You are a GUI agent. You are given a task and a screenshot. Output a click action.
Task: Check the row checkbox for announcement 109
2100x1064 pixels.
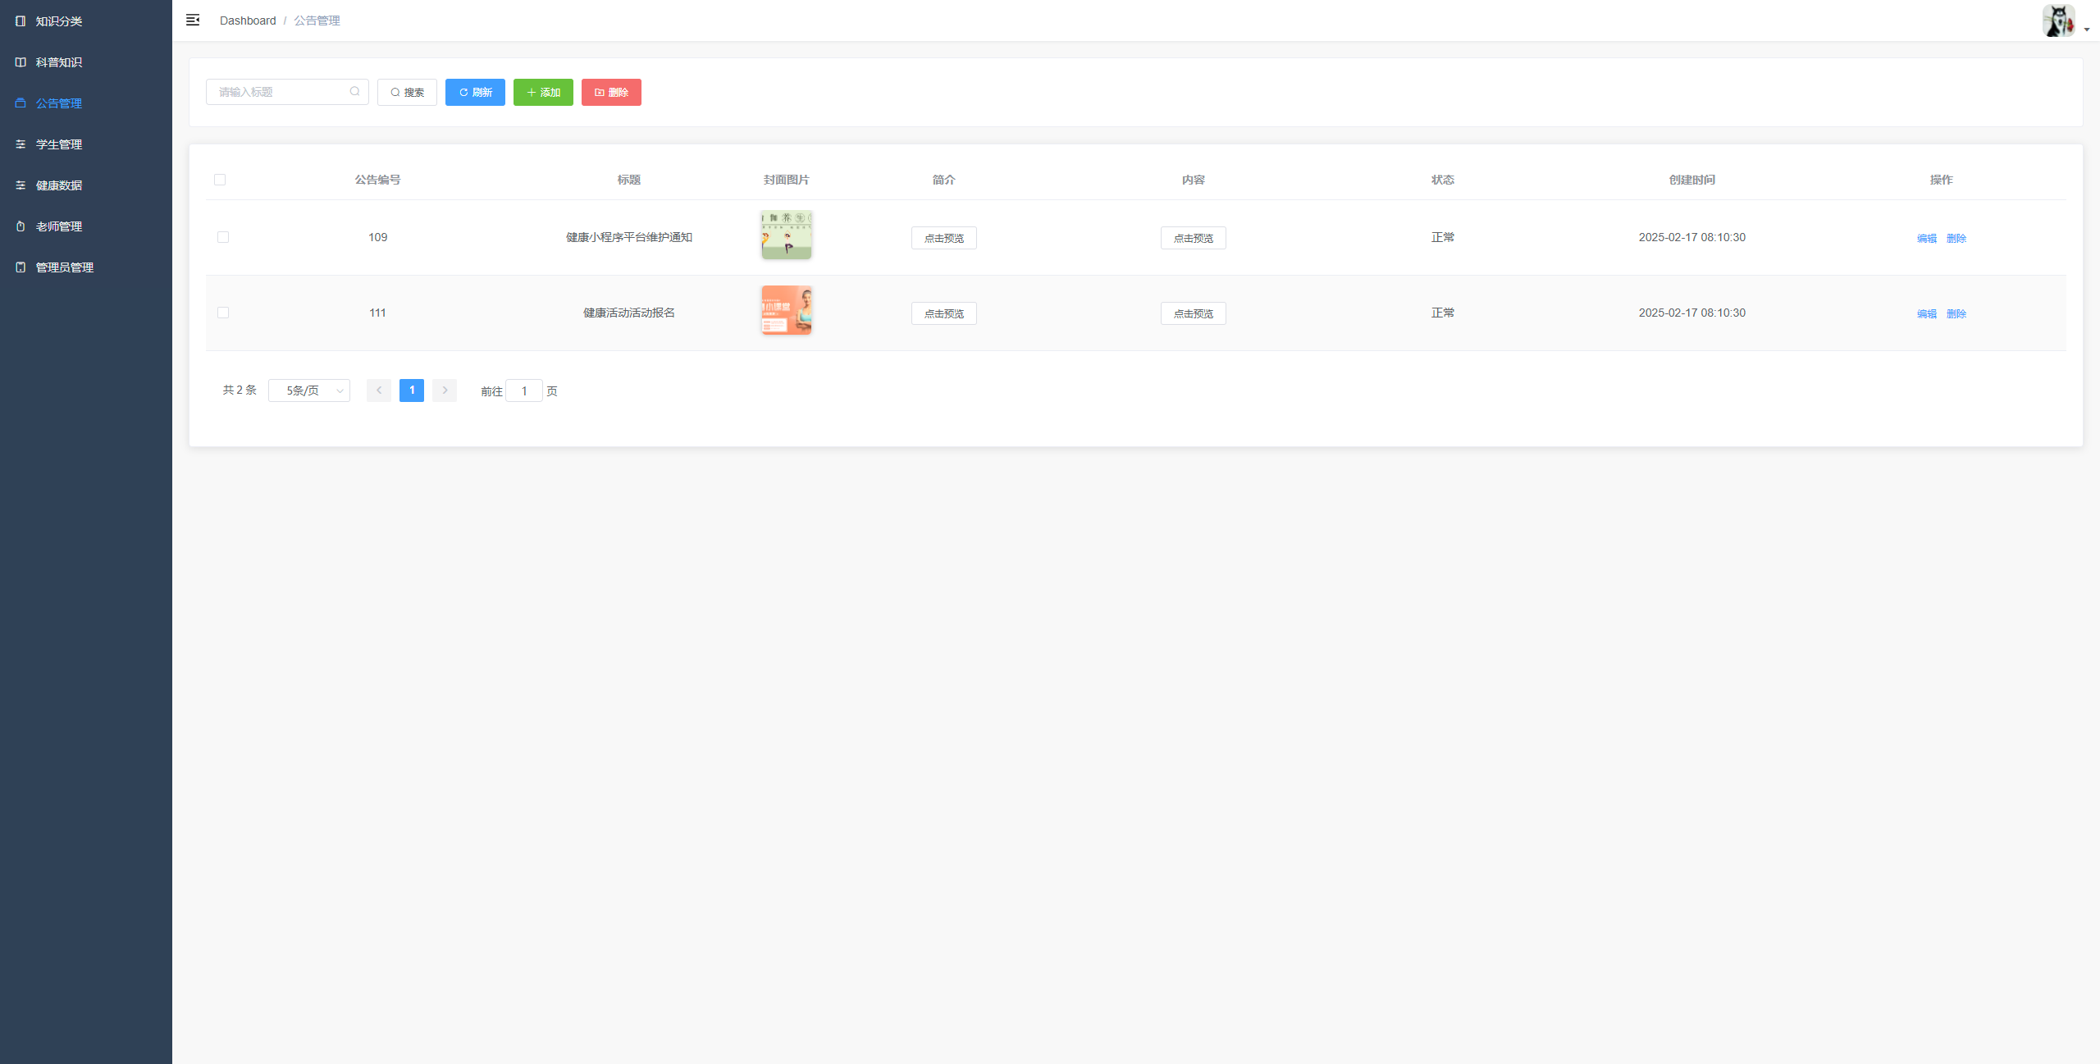223,237
